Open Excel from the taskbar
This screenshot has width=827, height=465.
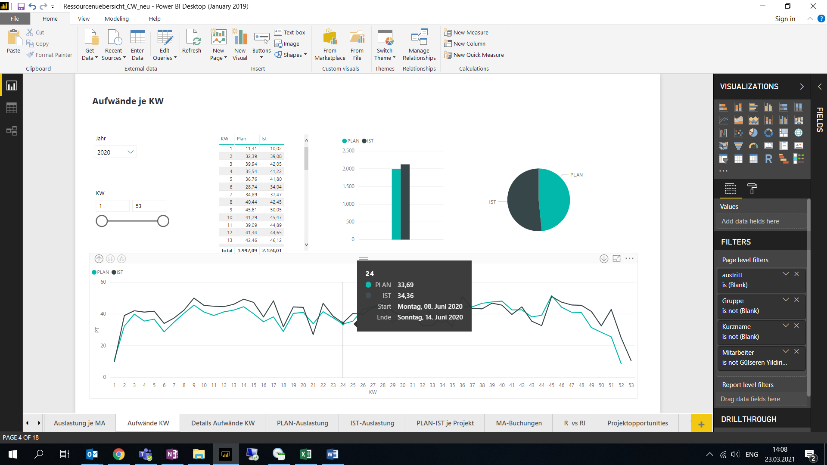click(x=305, y=454)
